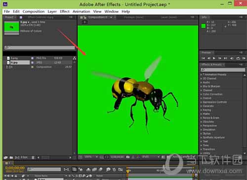Viewport: 247px width, 180px height.
Task: Open the Effect menu
Action: click(65, 11)
